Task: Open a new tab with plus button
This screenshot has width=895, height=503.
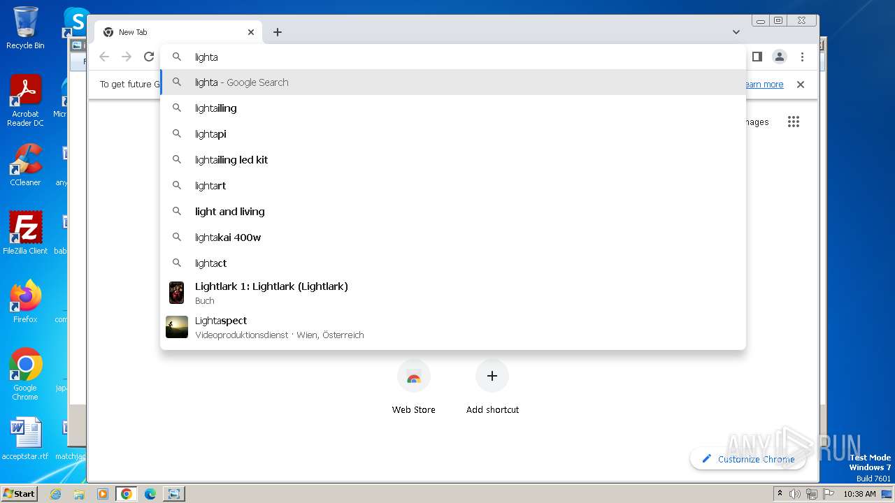Action: click(x=278, y=32)
